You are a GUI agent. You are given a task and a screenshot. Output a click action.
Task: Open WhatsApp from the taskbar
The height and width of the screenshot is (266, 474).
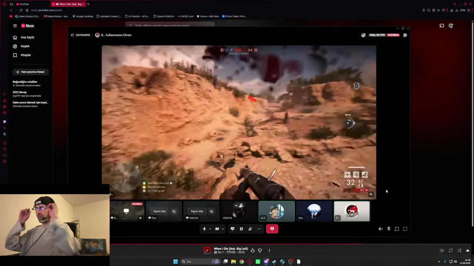(258, 262)
